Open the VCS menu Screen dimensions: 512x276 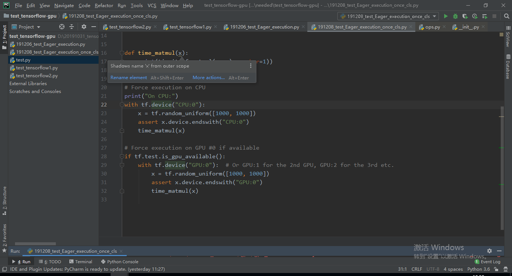152,6
